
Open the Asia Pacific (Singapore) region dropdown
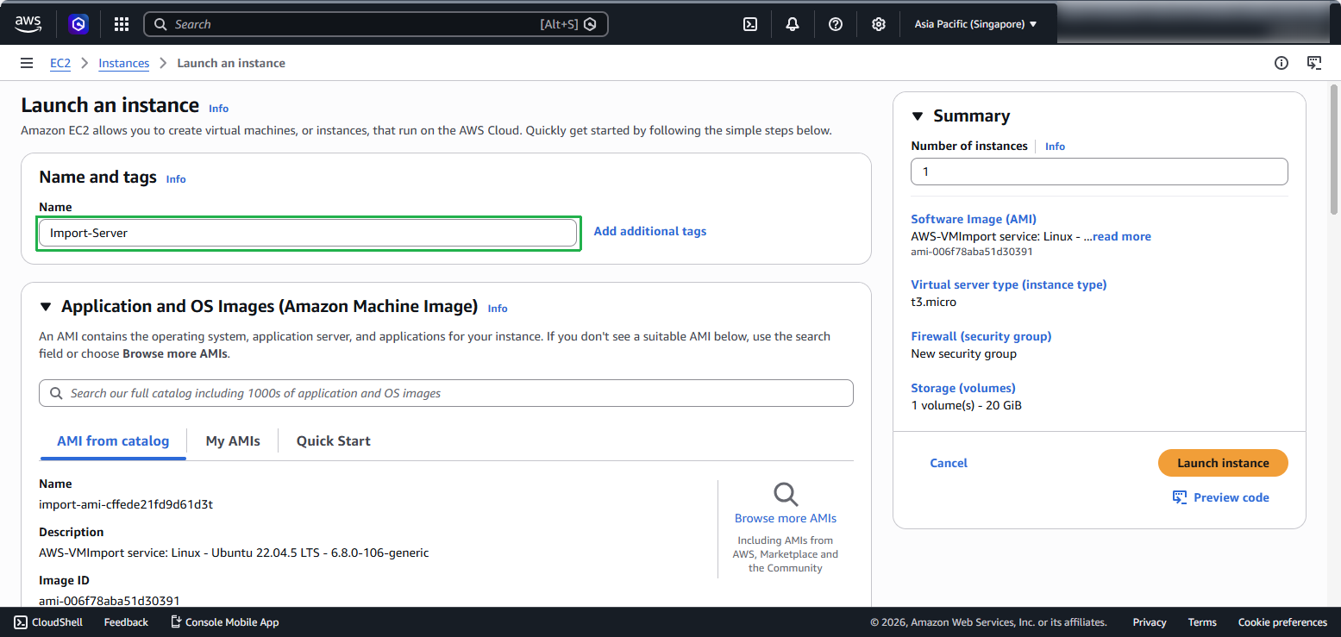pos(975,24)
